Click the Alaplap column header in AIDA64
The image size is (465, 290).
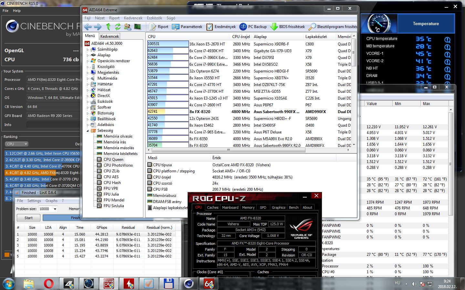[x=277, y=36]
